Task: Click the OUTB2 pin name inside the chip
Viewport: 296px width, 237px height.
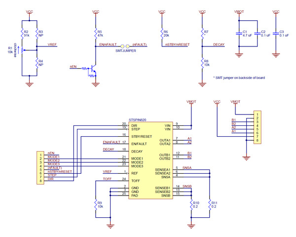Action: (x=165, y=158)
